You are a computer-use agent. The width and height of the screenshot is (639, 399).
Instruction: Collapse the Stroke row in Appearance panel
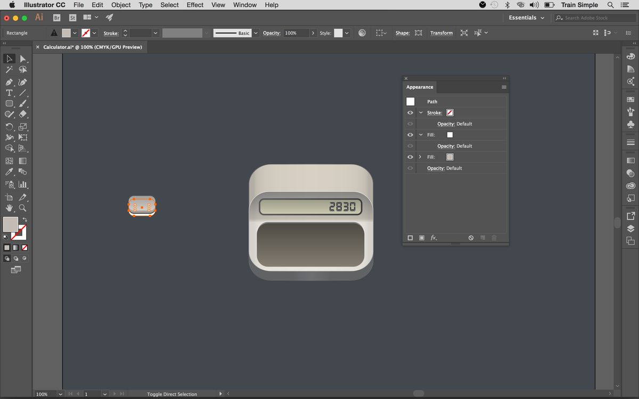point(421,112)
